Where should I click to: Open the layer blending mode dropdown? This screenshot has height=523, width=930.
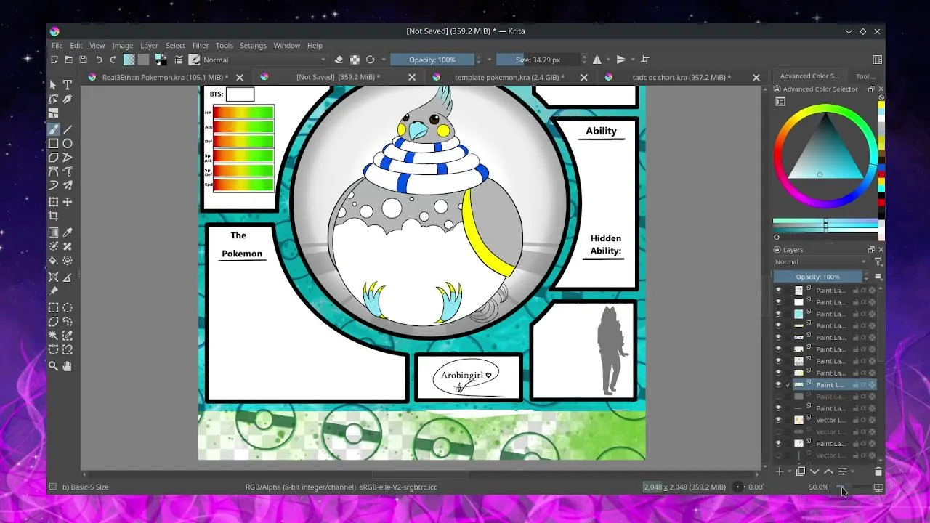tap(820, 262)
